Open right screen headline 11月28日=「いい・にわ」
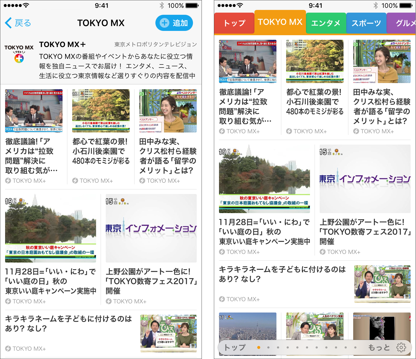416x359 pixels. coord(264,232)
